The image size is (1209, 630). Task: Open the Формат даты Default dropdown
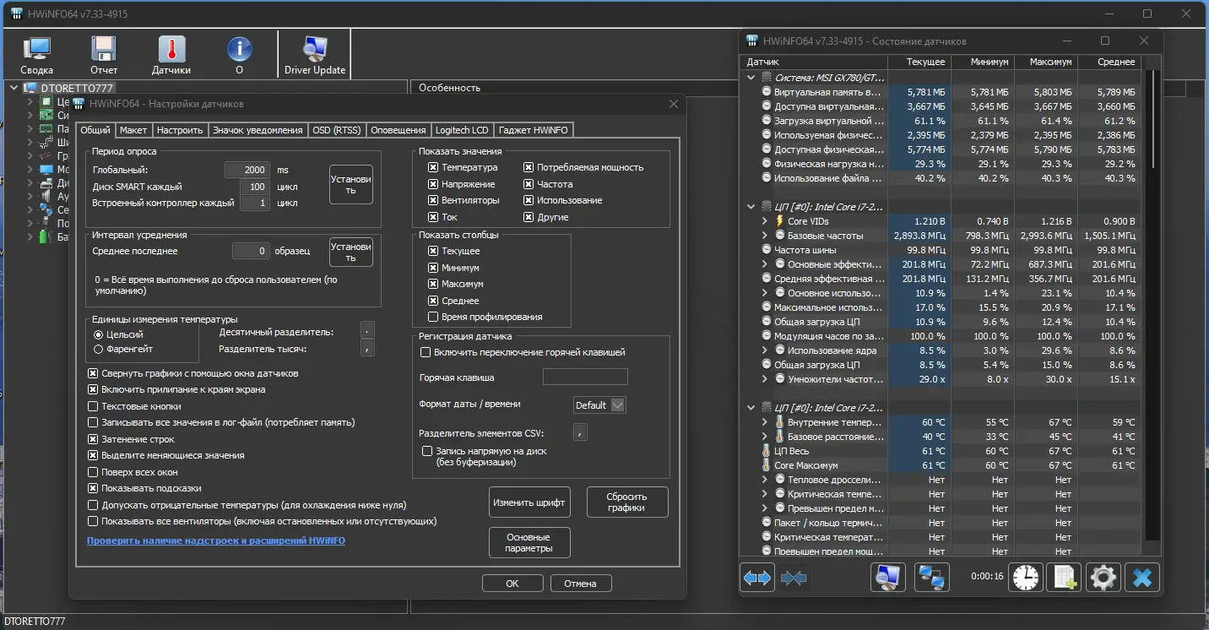pos(599,405)
